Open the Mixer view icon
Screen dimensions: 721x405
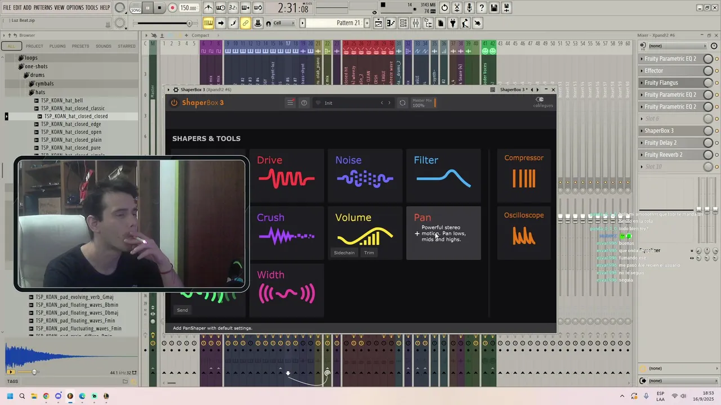click(416, 23)
